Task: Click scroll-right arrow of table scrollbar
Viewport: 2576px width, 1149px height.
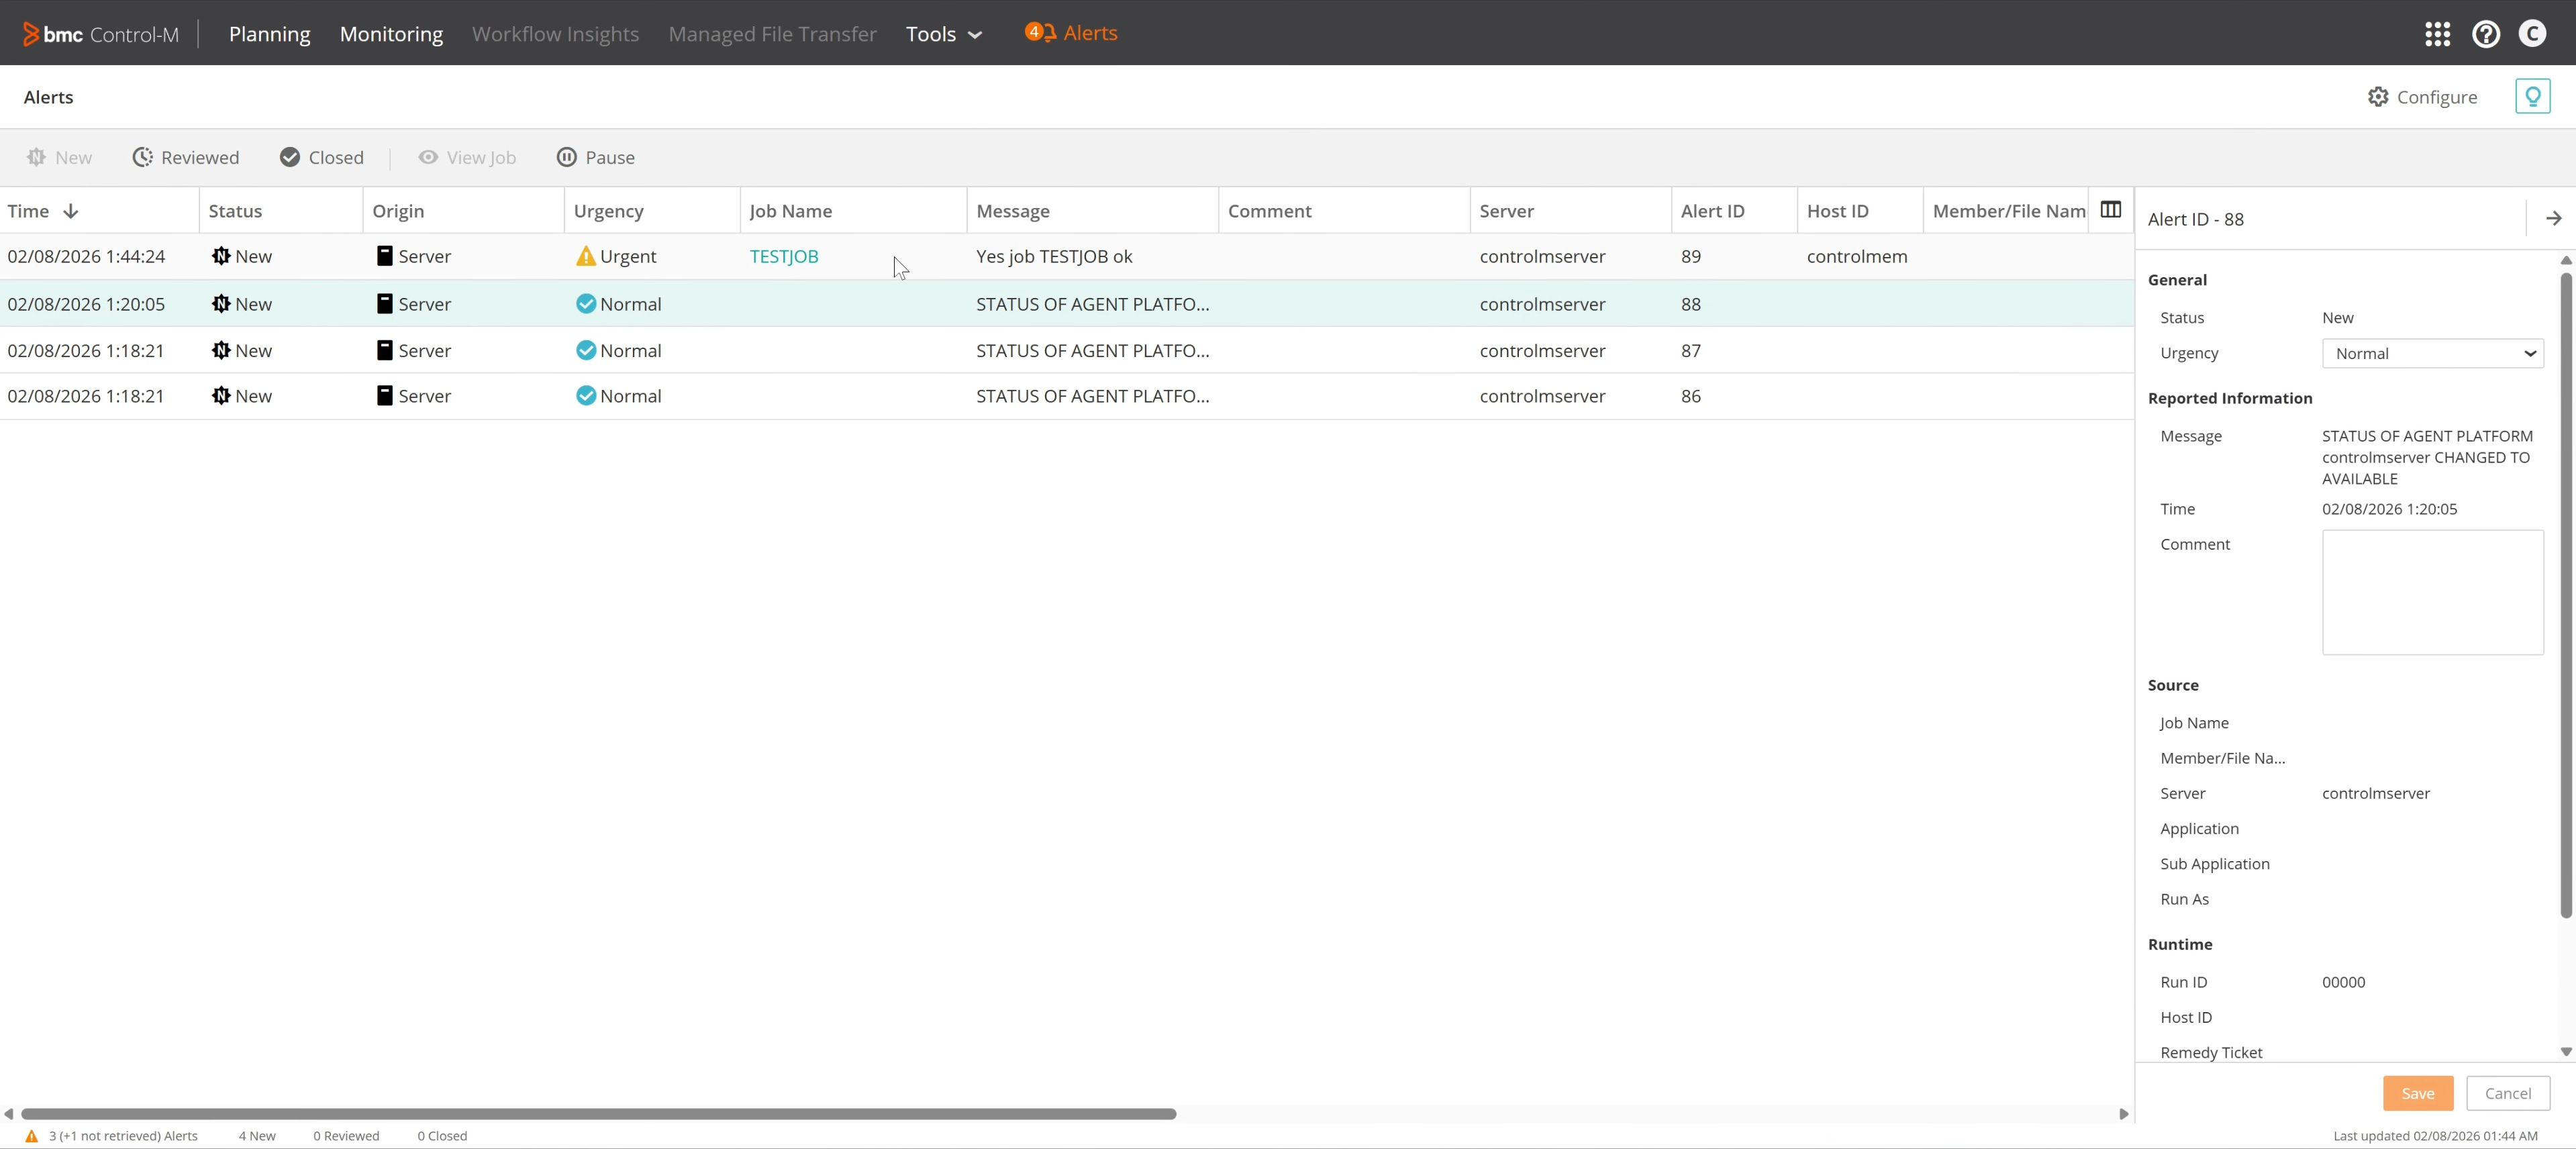Action: 2123,1114
